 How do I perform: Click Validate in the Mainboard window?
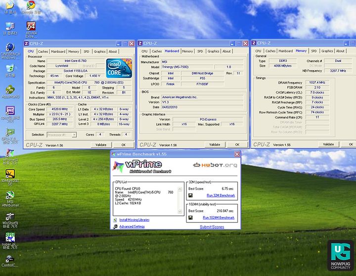(x=215, y=145)
